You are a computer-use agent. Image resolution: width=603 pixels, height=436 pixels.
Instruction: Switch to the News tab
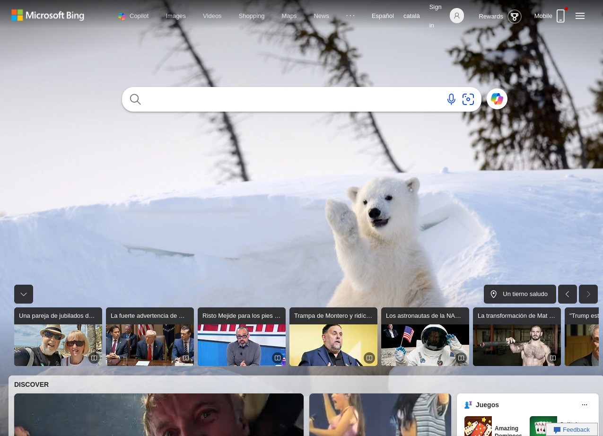(x=321, y=16)
